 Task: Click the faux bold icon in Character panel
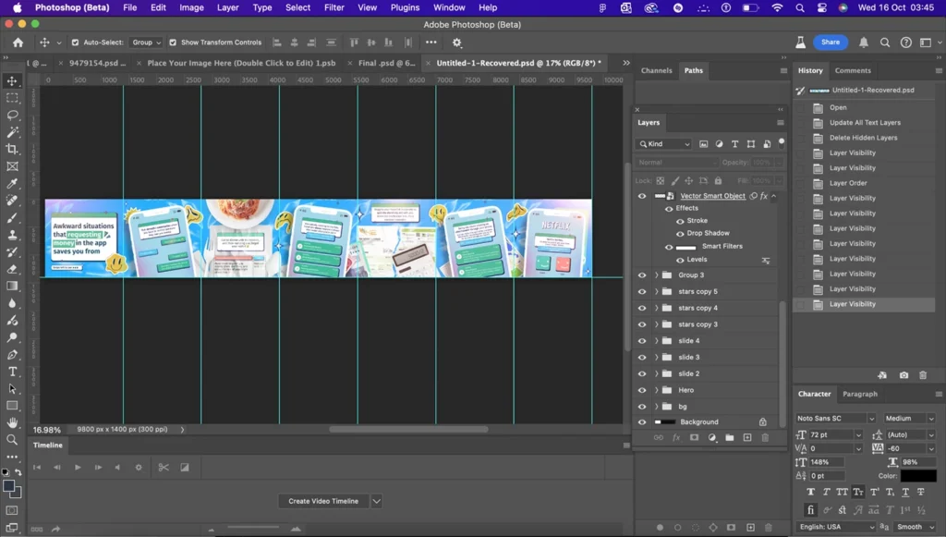(x=811, y=492)
